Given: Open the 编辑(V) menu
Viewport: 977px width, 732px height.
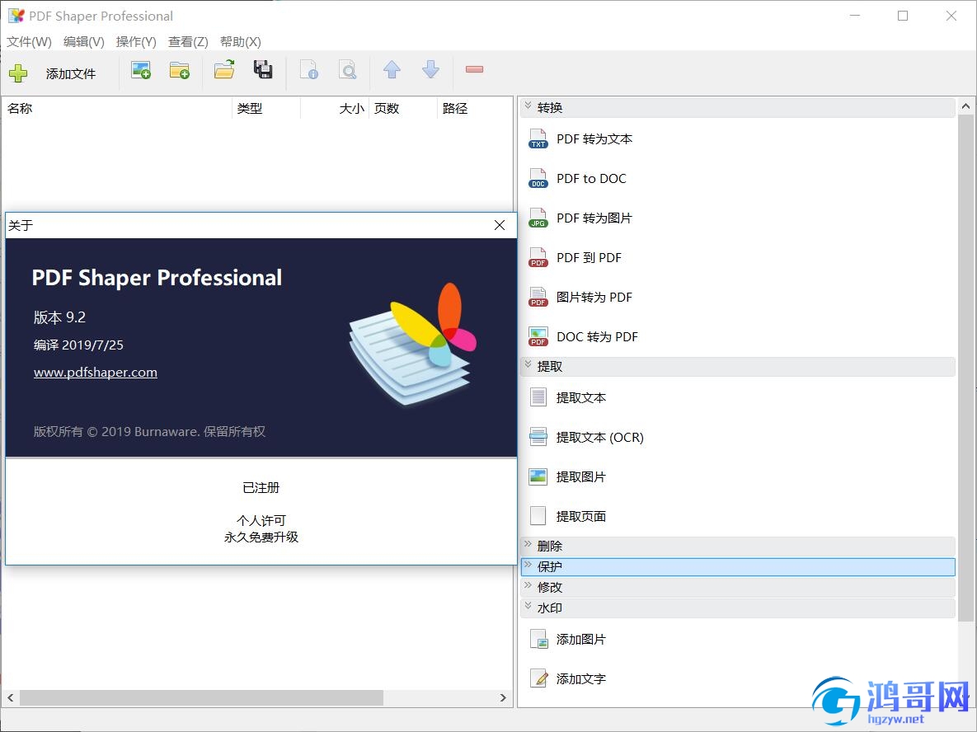Looking at the screenshot, I should 83,42.
